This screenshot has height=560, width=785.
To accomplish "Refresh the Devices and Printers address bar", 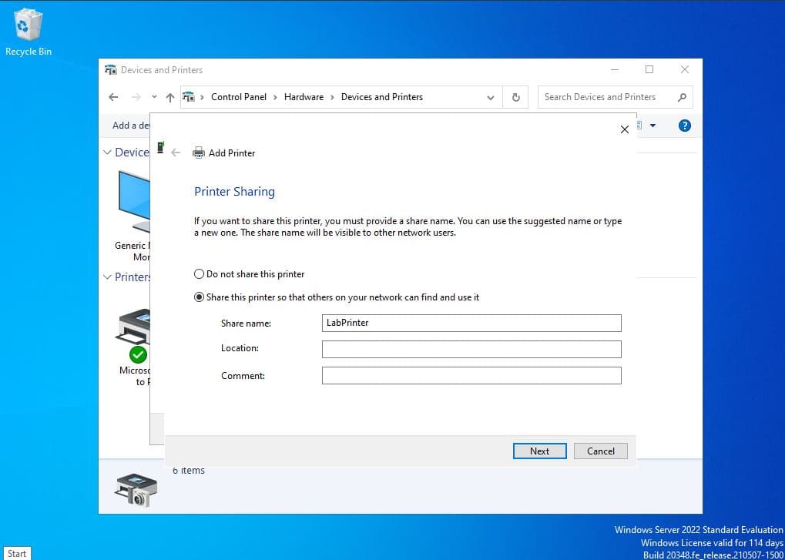I will click(x=515, y=97).
